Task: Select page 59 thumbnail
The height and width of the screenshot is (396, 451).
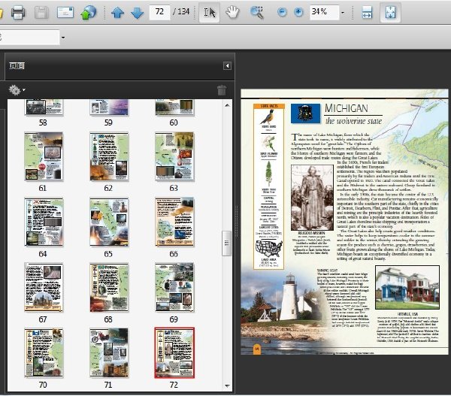Action: pos(109,107)
